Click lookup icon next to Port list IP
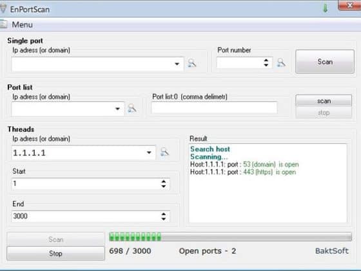 (x=132, y=108)
